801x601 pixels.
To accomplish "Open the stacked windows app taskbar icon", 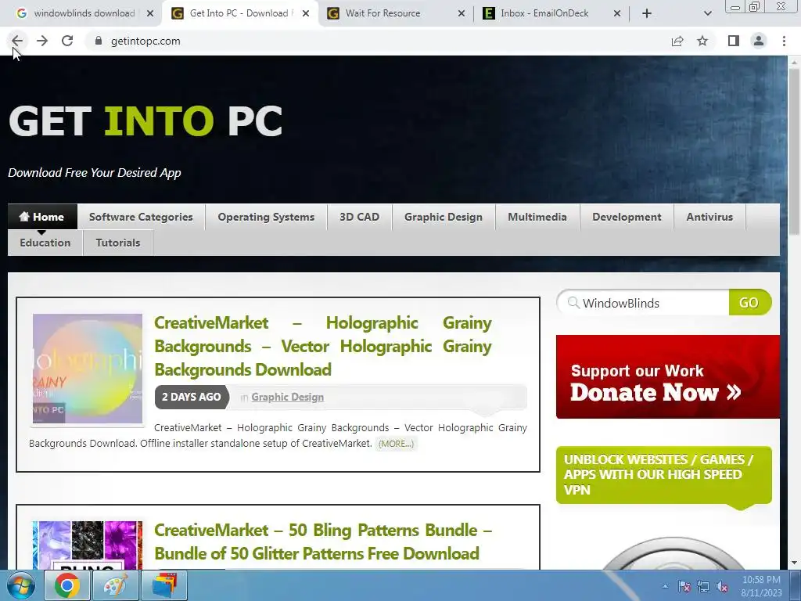I will click(164, 585).
